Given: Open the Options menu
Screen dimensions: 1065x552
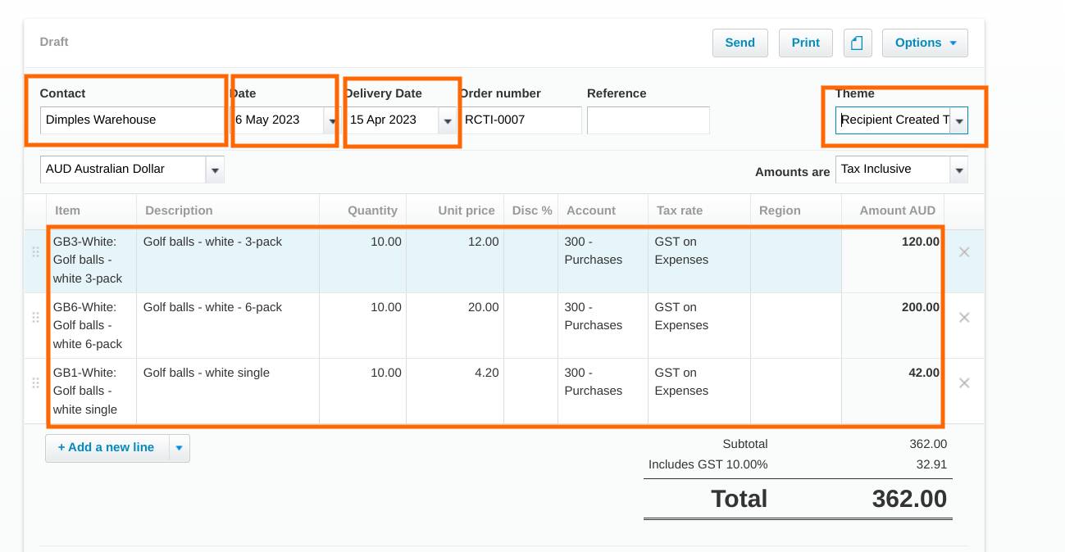Looking at the screenshot, I should (918, 43).
